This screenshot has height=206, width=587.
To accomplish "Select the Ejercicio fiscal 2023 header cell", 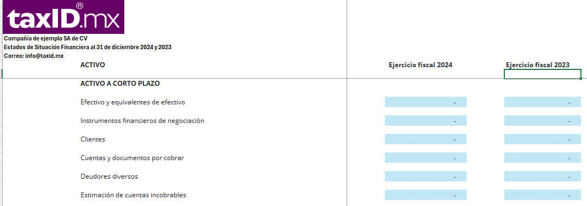I will 538,64.
